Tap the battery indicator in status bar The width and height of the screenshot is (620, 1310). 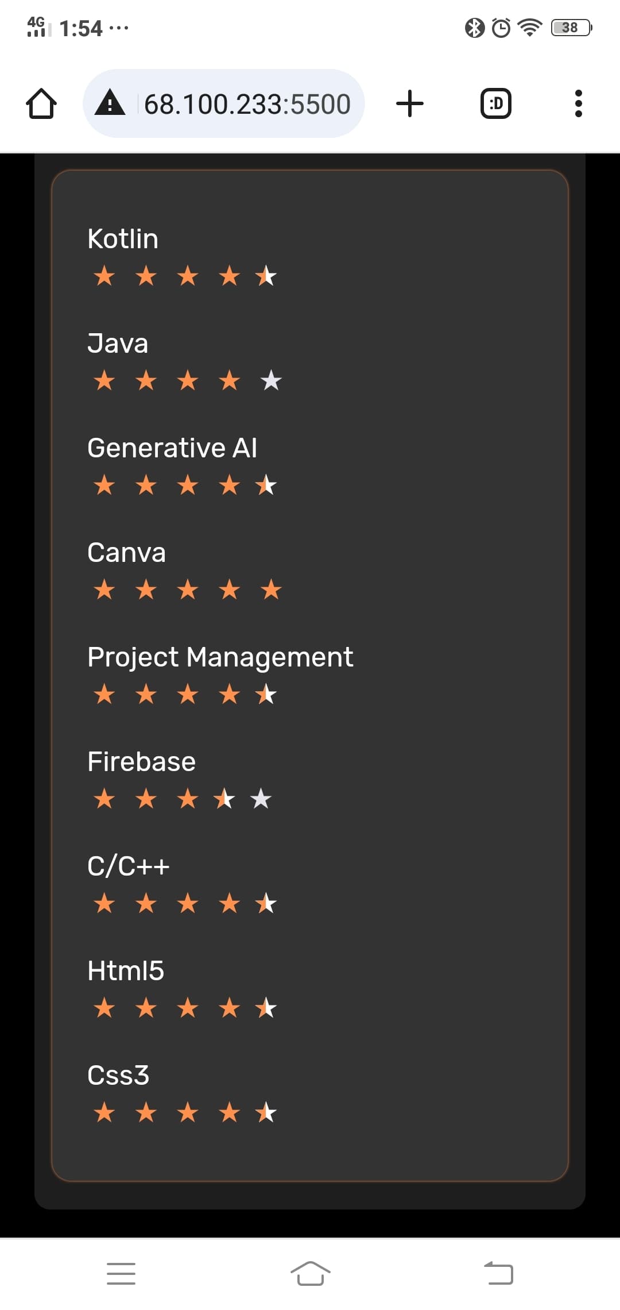tap(571, 28)
